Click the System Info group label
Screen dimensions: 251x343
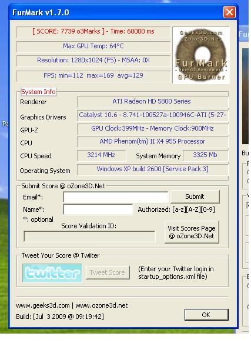pos(38,92)
